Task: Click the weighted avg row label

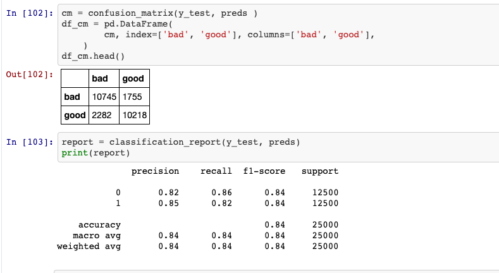Action: 89,246
